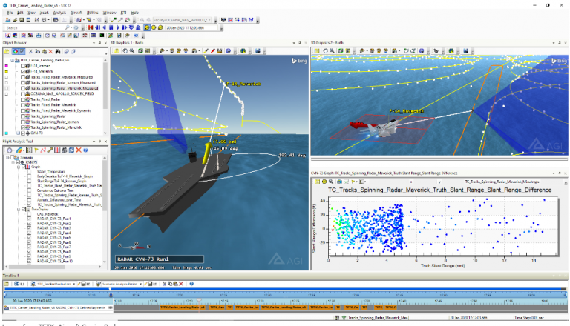Click the cyan color swatch beside CVN 73
The width and height of the screenshot is (570, 326).
point(6,133)
